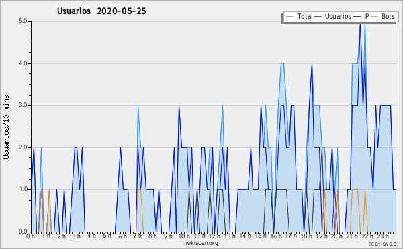This screenshot has width=403, height=249.
Task: Select the 'Total' legend entry
Action: pos(304,16)
